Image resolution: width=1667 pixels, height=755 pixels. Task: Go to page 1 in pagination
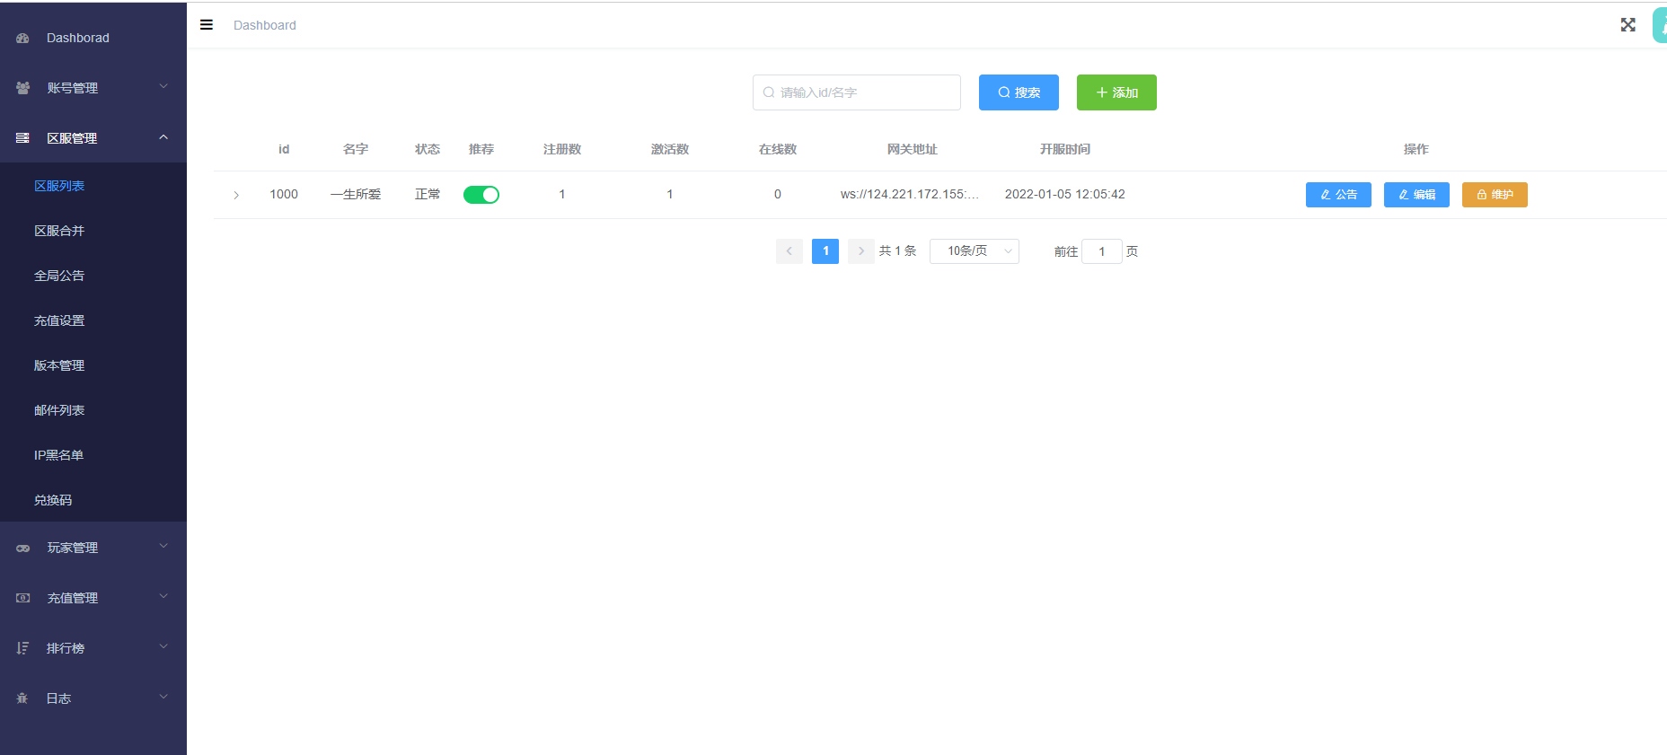tap(825, 251)
